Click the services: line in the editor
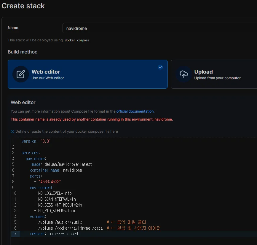This screenshot has width=257, height=245. [30, 153]
